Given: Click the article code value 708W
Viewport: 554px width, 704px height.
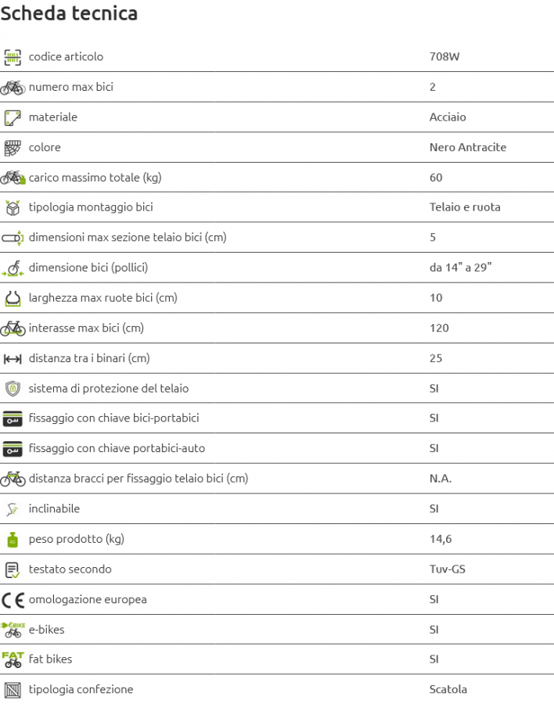Looking at the screenshot, I should [x=444, y=56].
